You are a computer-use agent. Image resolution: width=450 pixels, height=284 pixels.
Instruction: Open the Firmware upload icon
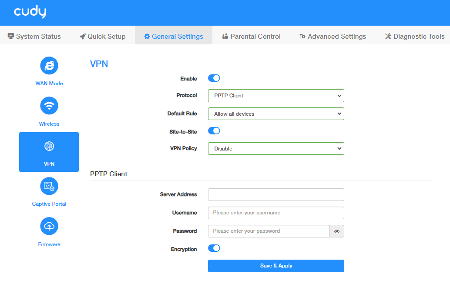tap(49, 226)
